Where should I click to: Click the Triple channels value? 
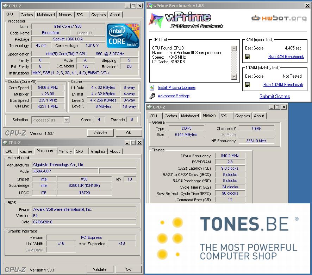point(256,129)
